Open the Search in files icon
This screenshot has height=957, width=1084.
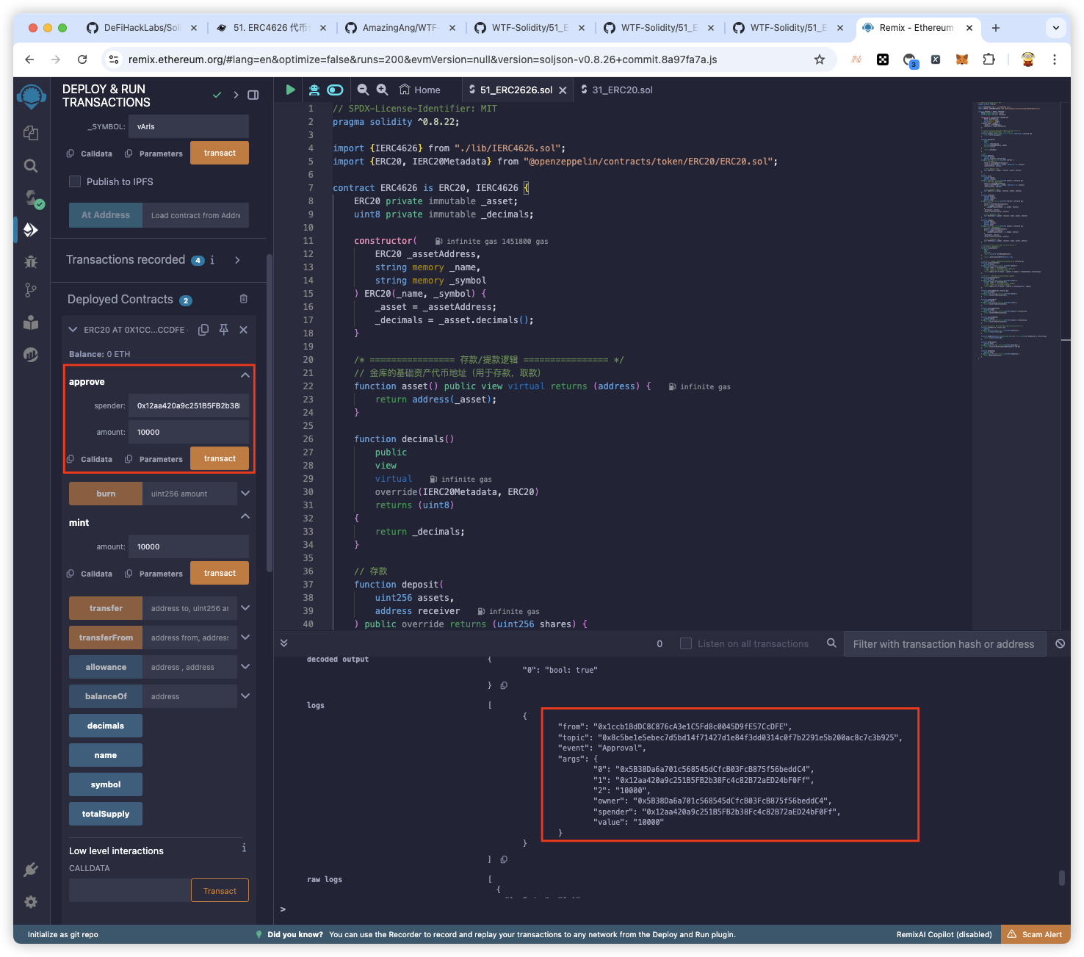click(30, 166)
